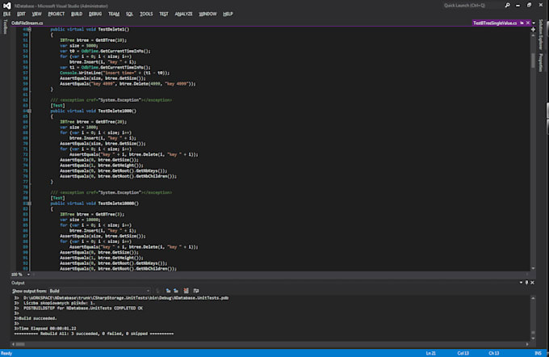Toggle the INS insert mode indicator

point(539,353)
